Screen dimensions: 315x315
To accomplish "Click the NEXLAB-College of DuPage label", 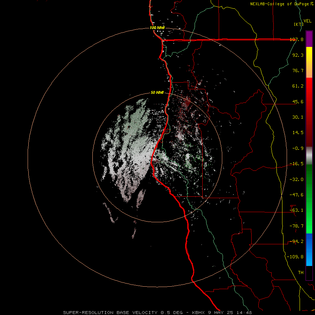I will pos(281,4).
